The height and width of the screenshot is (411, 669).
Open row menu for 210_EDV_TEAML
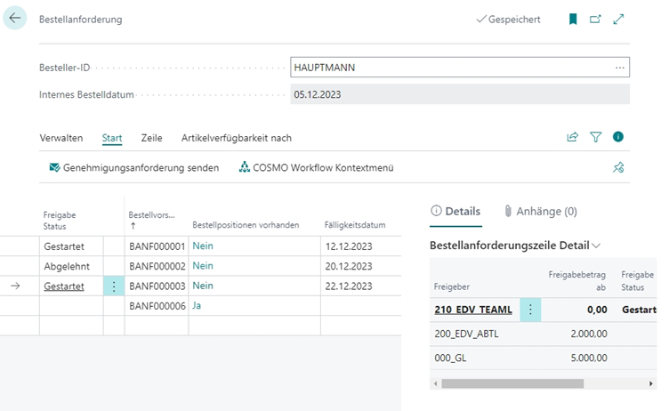tap(530, 310)
